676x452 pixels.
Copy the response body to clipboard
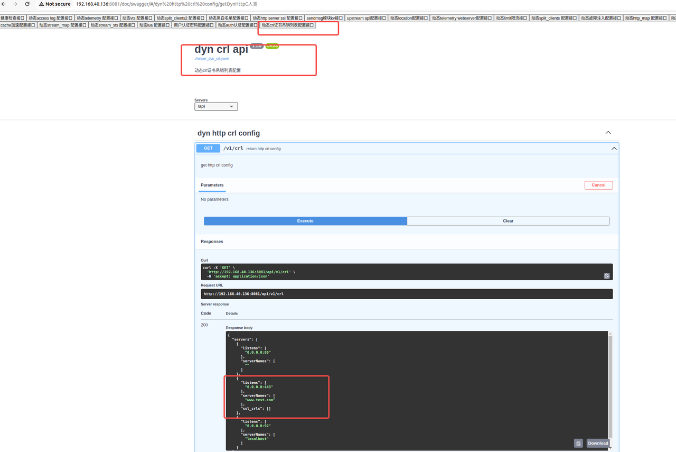coord(578,443)
